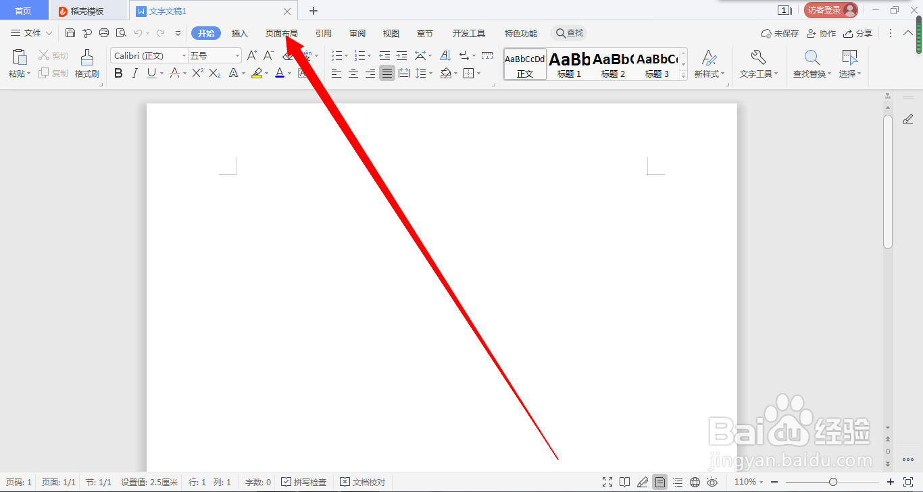Screen dimensions: 923x492
Task: Click the distributed alignment icon
Action: 404,73
